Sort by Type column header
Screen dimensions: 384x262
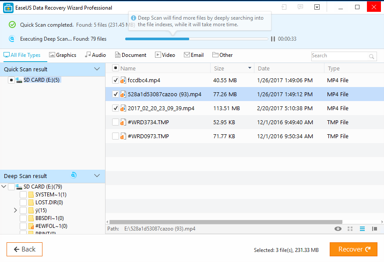coord(334,69)
